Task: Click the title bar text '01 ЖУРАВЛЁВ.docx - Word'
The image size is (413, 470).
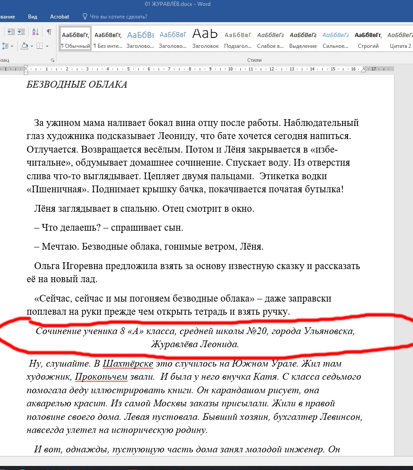Action: (178, 4)
